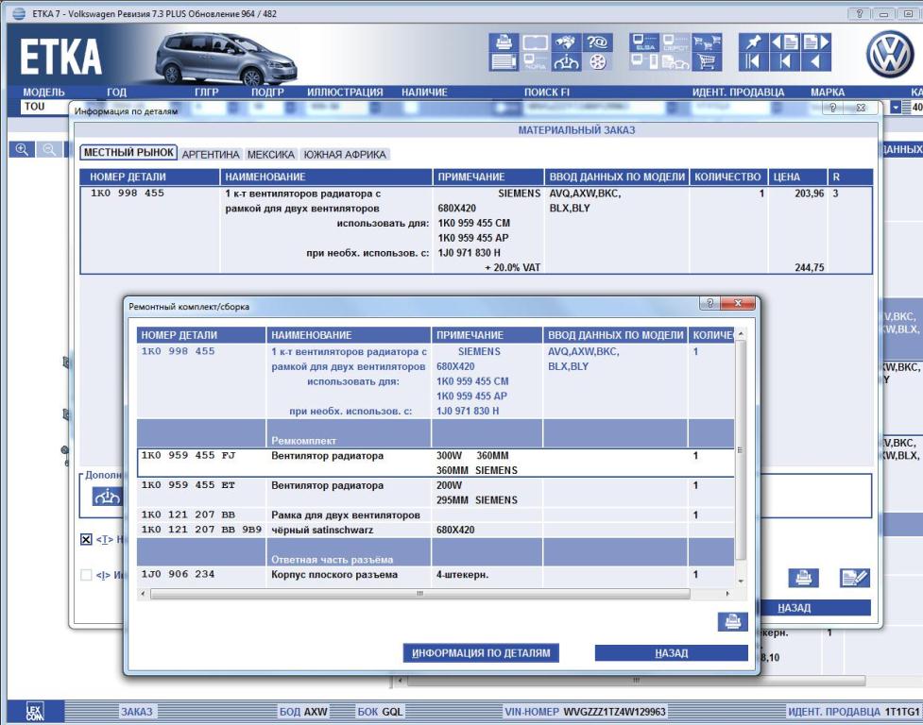Uncheck the checked <I> checkbox
The height and width of the screenshot is (725, 923).
point(86,539)
